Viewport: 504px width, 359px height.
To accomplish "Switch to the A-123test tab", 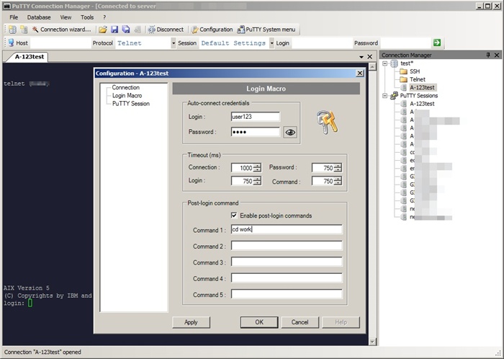I will click(x=30, y=57).
